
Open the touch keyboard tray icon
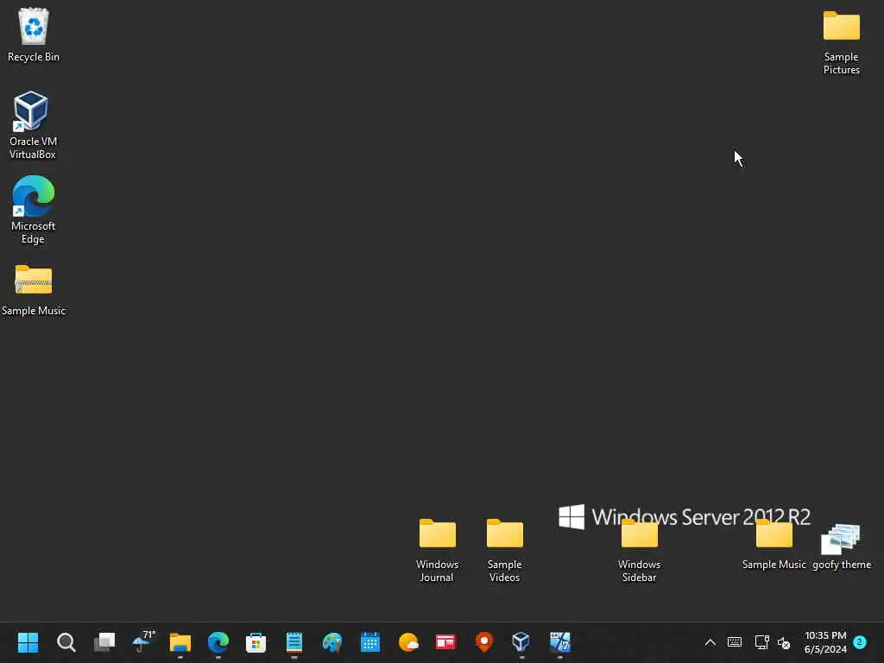pyautogui.click(x=735, y=642)
